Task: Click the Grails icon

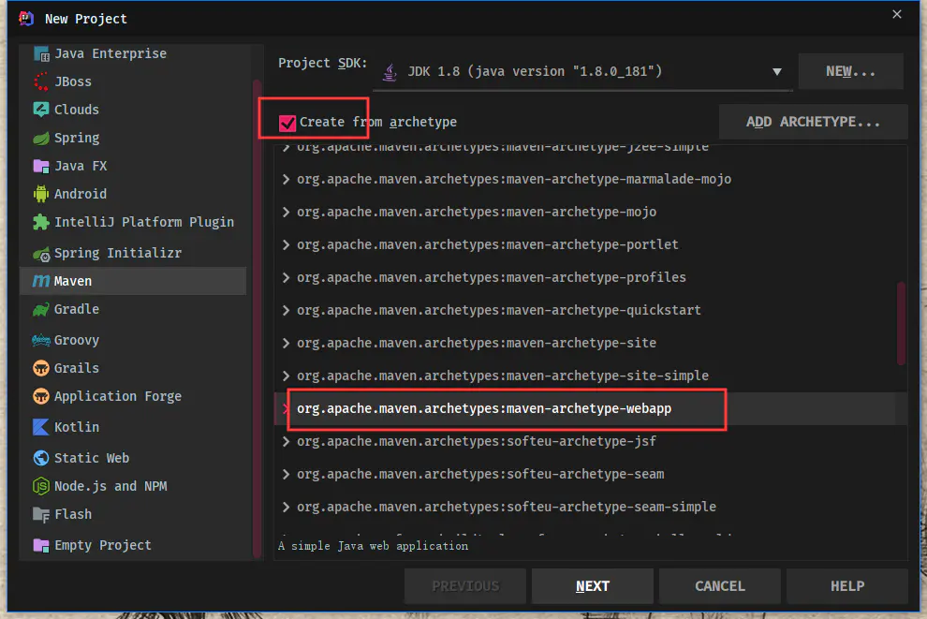Action: coord(41,368)
